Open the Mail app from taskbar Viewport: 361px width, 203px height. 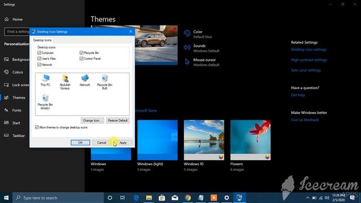(175, 198)
